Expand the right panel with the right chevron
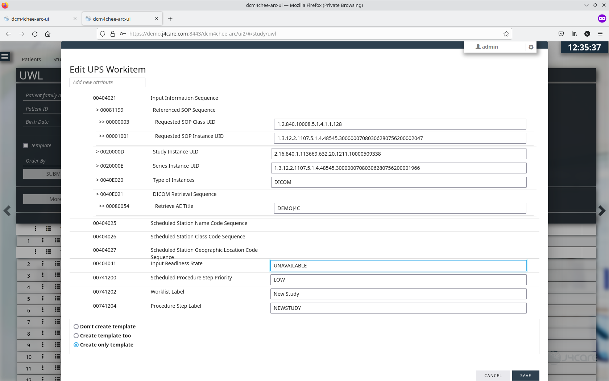609x381 pixels. tap(602, 211)
